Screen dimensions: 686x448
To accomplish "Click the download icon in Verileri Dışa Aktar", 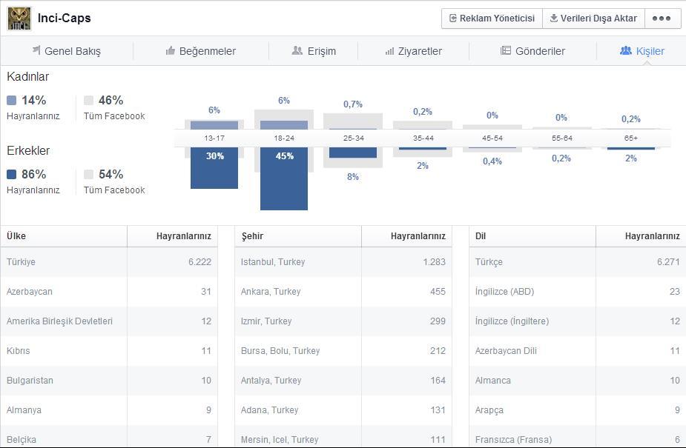I will click(x=554, y=18).
